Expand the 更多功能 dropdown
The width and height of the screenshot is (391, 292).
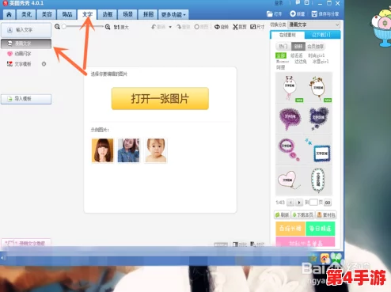pos(173,14)
